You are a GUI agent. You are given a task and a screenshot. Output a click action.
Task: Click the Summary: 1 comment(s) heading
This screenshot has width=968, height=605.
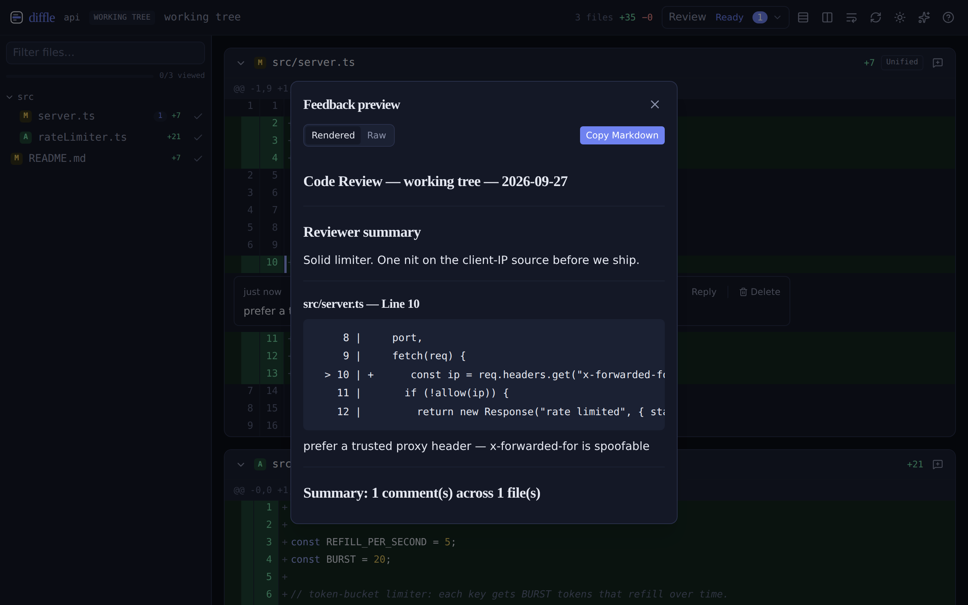tap(422, 493)
